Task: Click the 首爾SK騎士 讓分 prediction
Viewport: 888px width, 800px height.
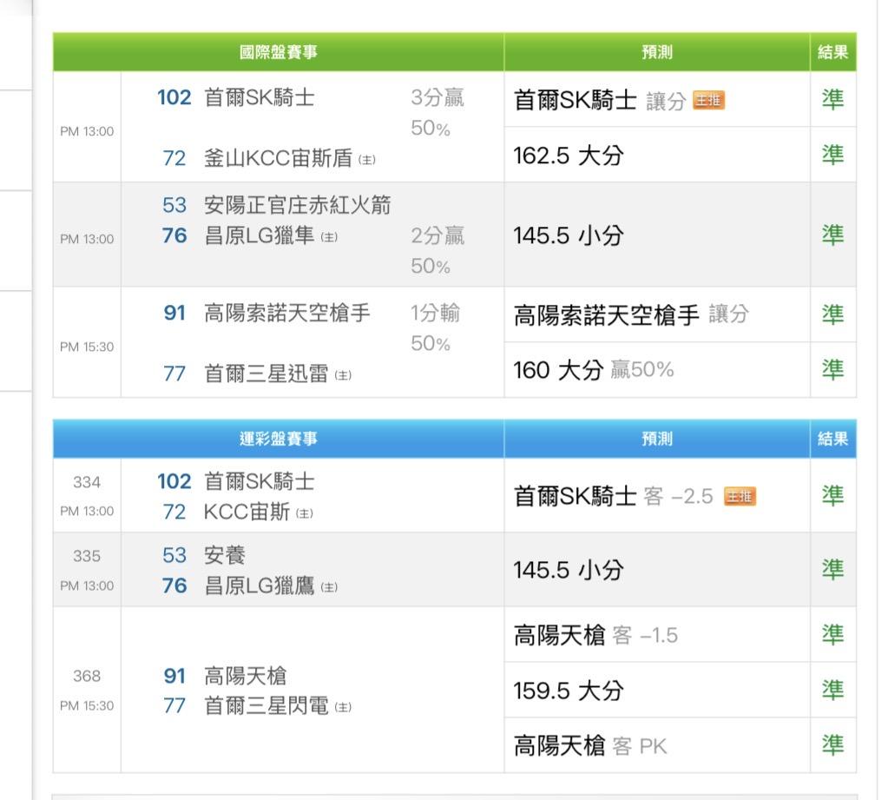Action: [601, 100]
